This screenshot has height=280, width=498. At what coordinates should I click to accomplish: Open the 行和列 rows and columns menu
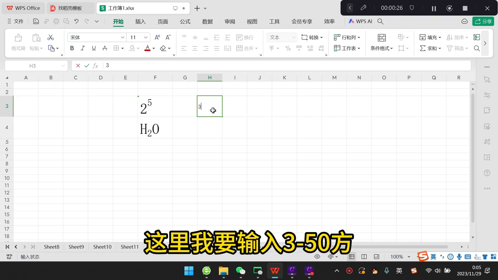[347, 37]
